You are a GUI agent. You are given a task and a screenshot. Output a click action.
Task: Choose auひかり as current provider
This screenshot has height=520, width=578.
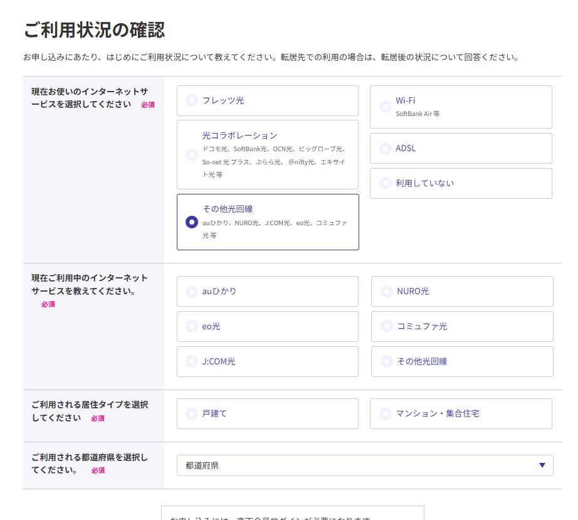267,291
